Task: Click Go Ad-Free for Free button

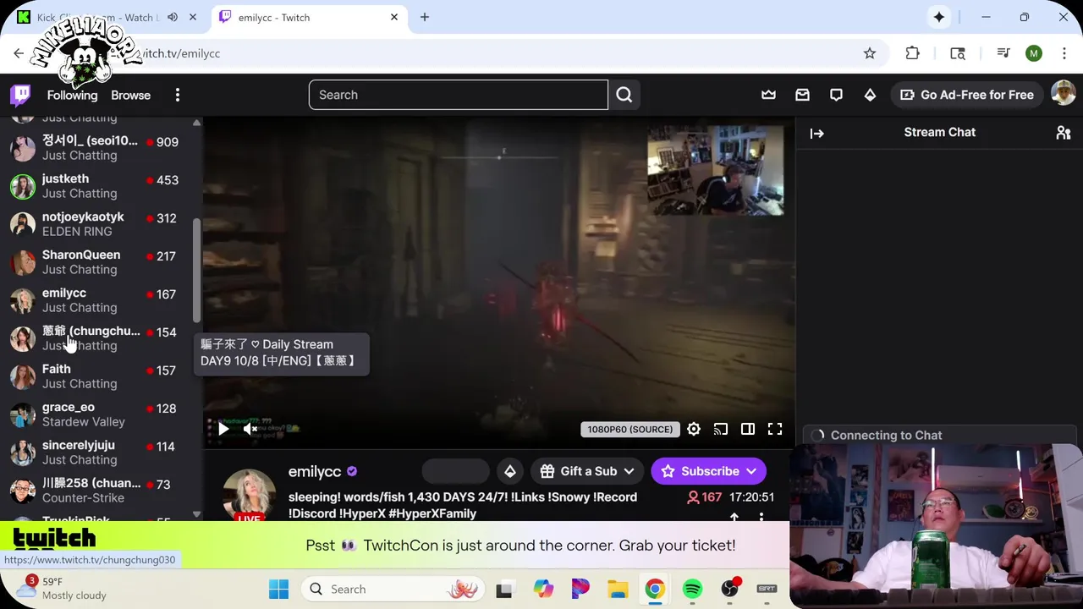Action: coord(966,95)
